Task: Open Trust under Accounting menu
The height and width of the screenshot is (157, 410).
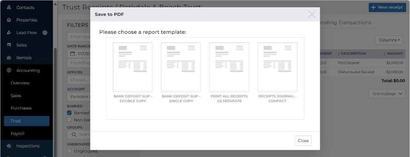Action: click(x=27, y=121)
